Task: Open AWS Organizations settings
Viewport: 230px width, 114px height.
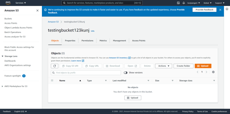Action: (x=18, y=65)
